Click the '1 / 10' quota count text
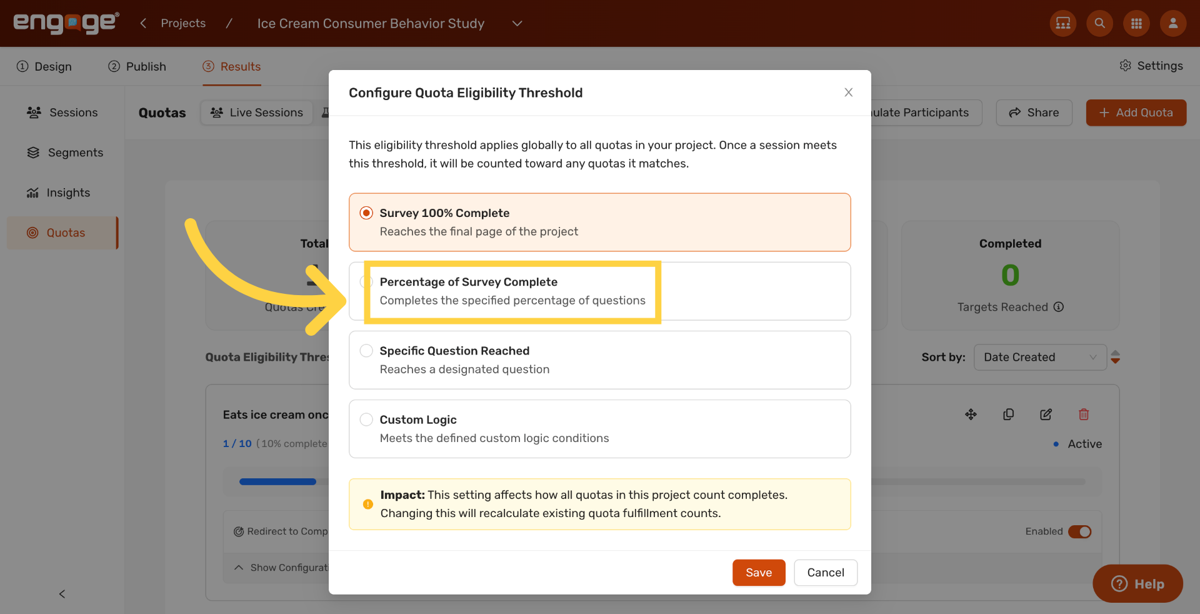1200x614 pixels. [x=237, y=443]
